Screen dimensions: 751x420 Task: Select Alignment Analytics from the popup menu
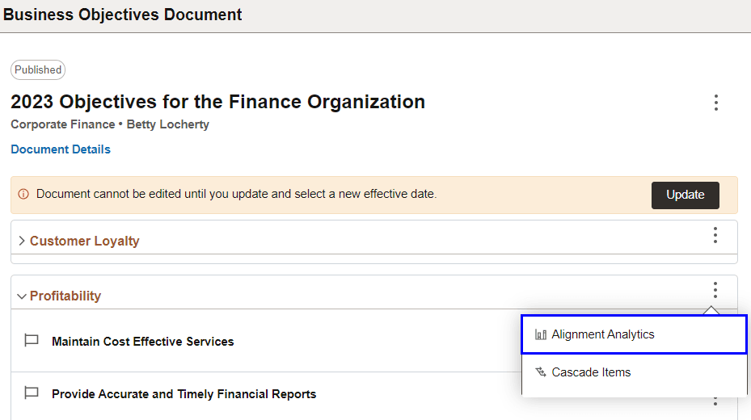coord(603,334)
